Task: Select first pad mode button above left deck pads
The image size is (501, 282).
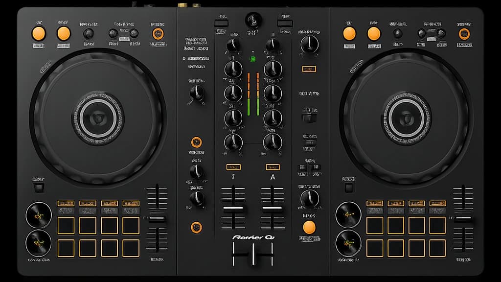Action: coord(66,203)
